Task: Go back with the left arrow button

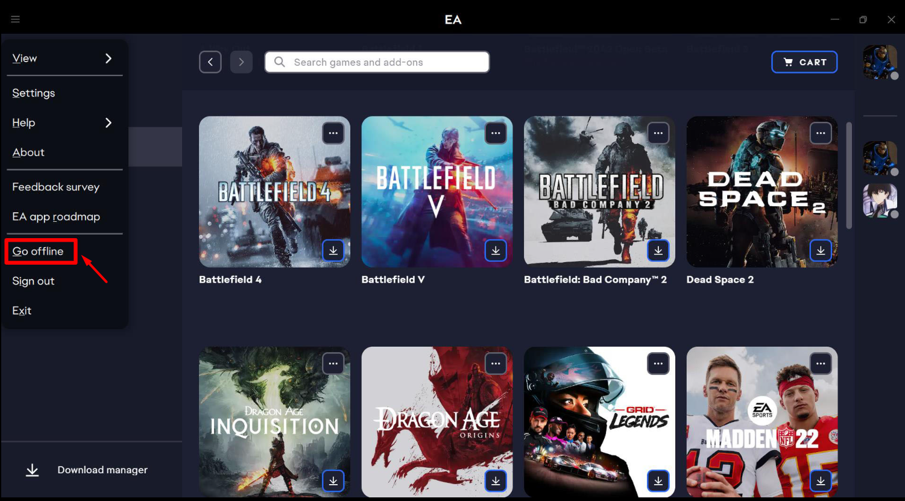Action: point(210,62)
